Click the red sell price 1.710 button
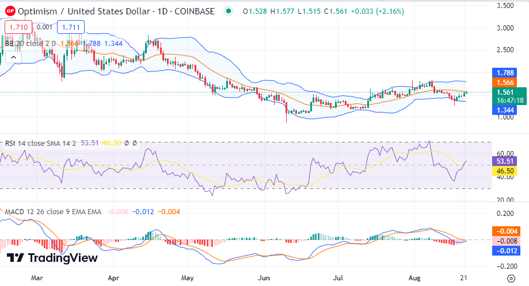This screenshot has width=529, height=286. [17, 26]
